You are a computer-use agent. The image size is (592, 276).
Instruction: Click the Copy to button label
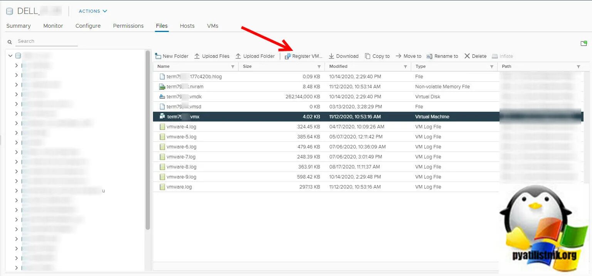point(381,56)
